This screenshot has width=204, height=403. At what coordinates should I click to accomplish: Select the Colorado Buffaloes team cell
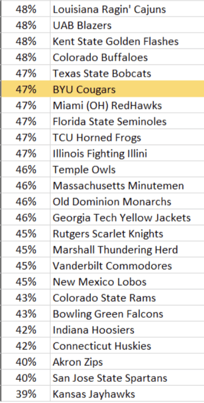(x=127, y=57)
